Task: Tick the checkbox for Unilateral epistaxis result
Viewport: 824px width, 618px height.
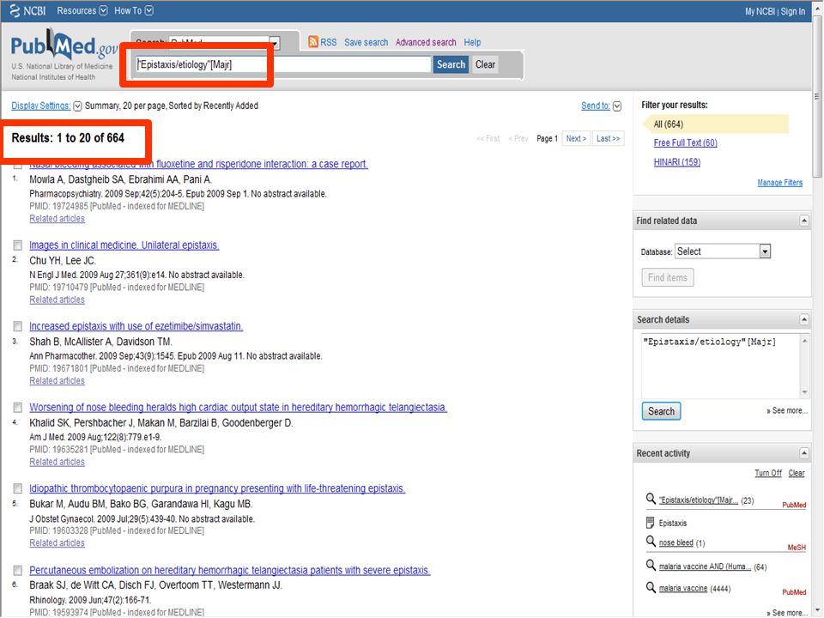Action: 18,245
